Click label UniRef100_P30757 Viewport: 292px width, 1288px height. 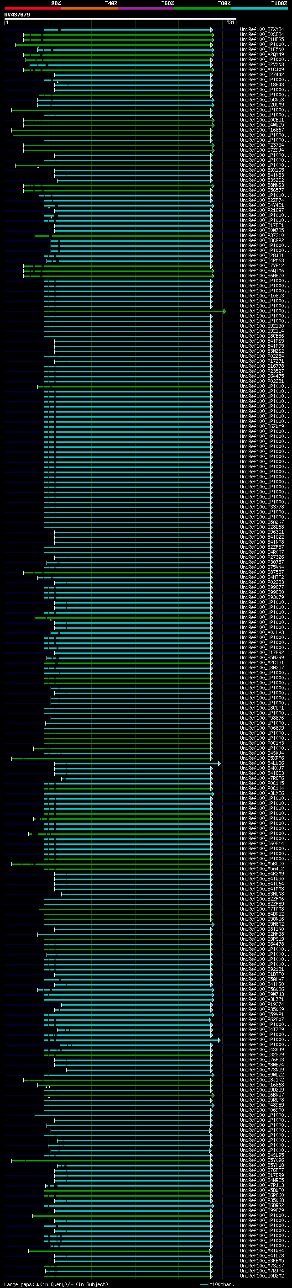[262, 562]
